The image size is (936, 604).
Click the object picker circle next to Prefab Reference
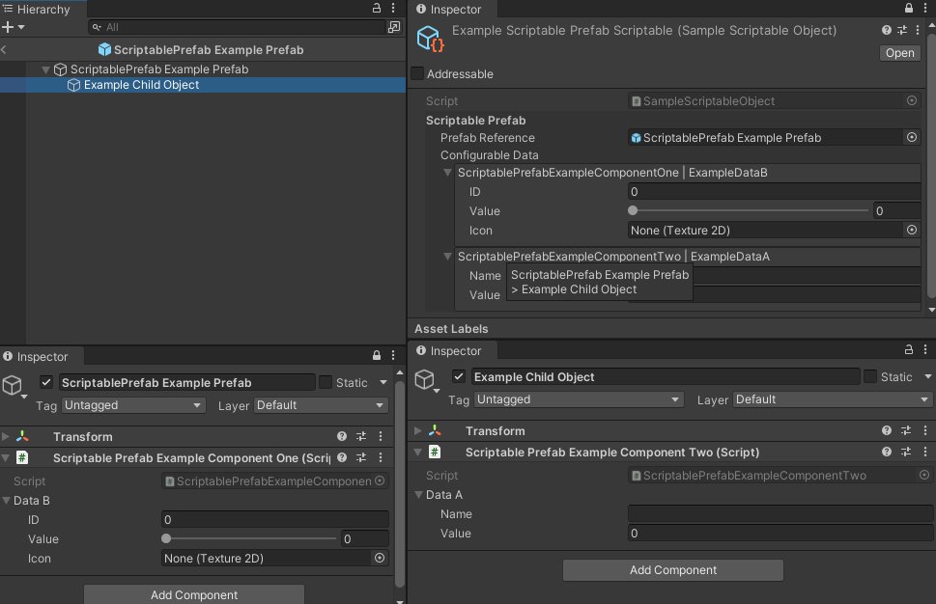[x=910, y=137]
